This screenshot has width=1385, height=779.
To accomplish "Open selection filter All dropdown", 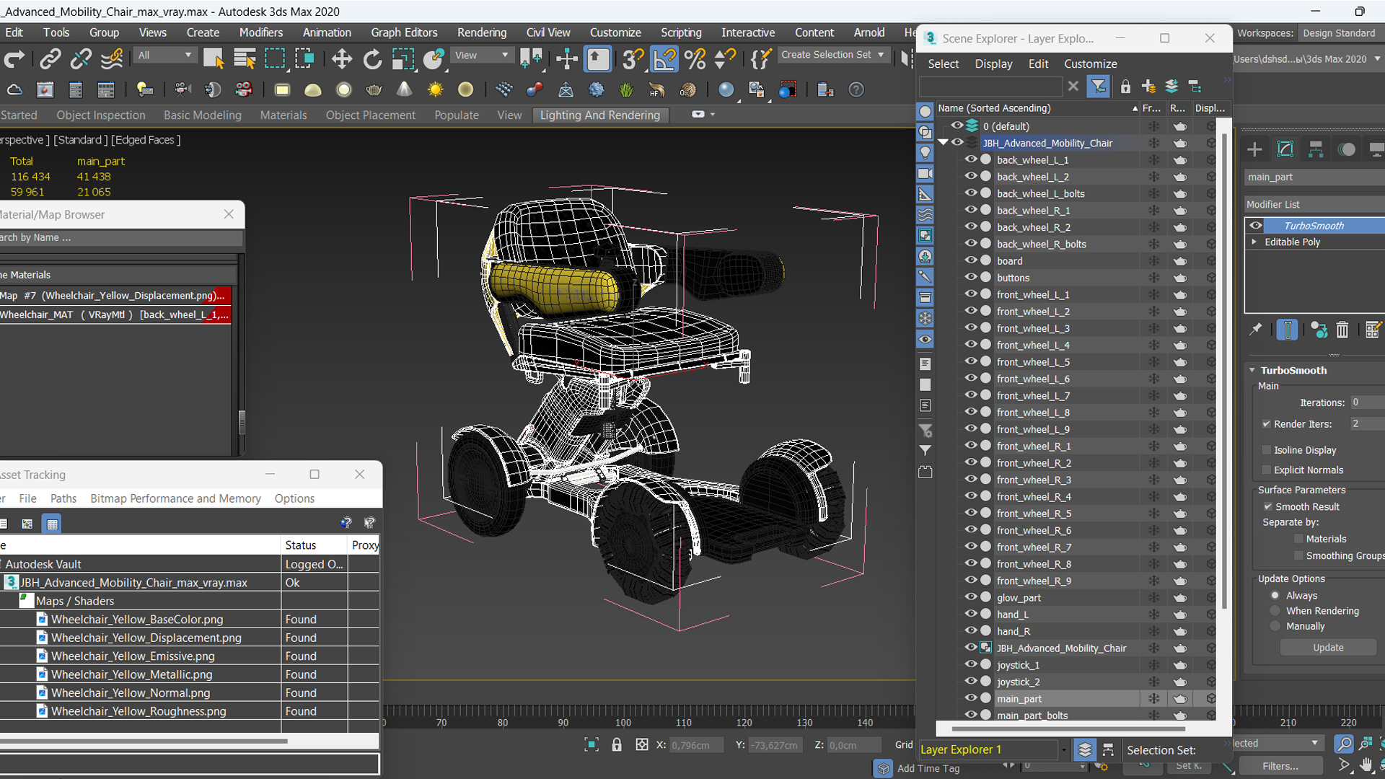I will (x=165, y=55).
